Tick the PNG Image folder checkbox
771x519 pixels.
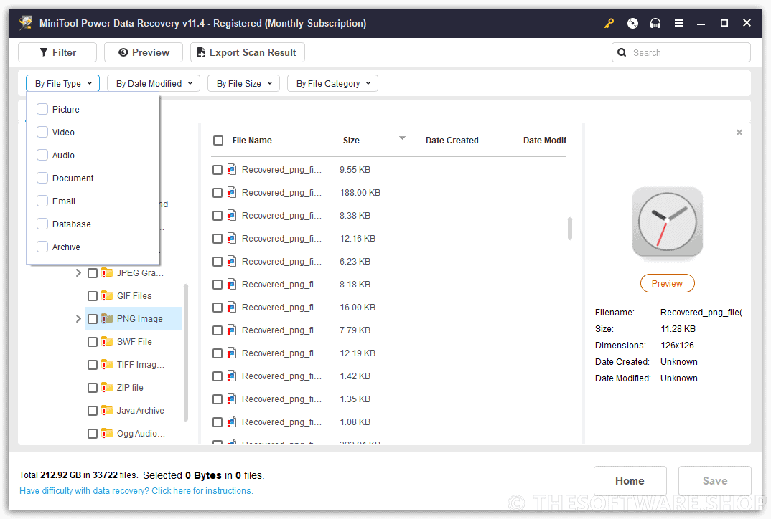click(x=93, y=319)
